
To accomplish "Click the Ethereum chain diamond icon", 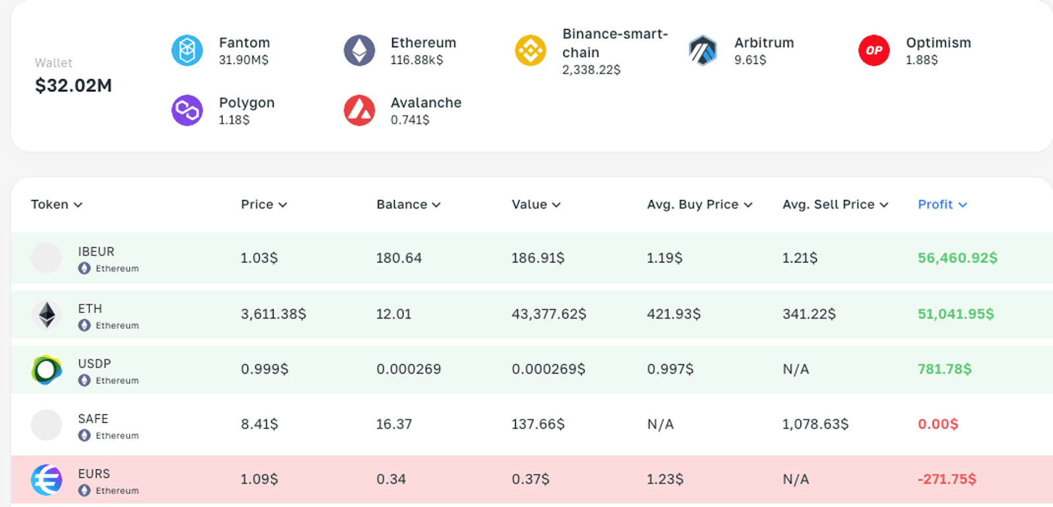I will coord(359,51).
